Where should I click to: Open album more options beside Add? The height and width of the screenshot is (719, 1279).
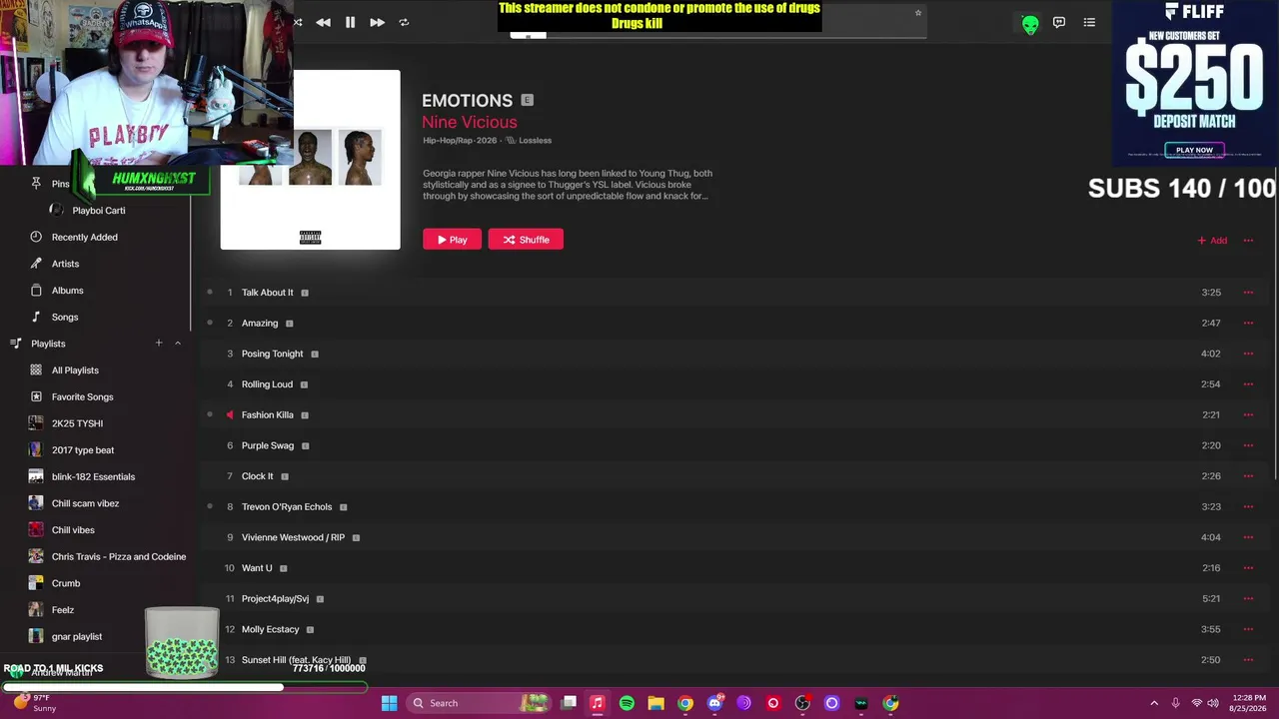tap(1248, 241)
